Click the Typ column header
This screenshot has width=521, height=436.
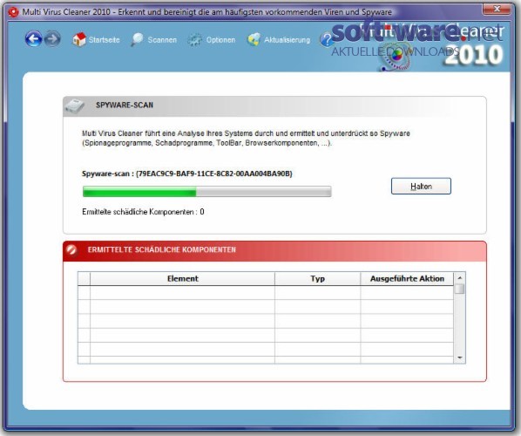pos(318,279)
